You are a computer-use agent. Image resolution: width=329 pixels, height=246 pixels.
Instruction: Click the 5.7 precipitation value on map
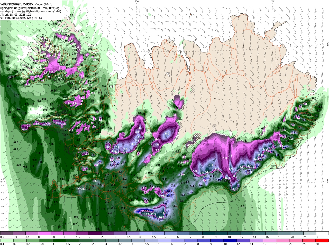point(304,120)
